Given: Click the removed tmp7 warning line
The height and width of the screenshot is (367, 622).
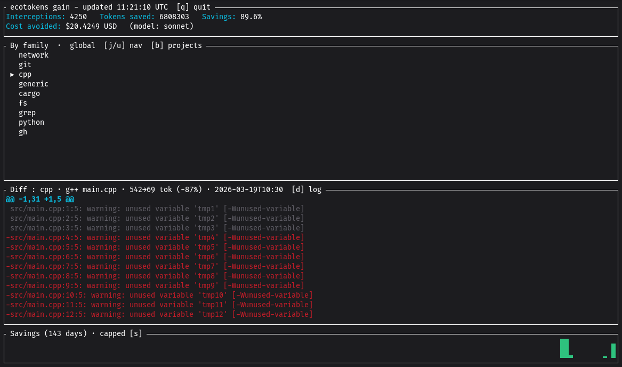Looking at the screenshot, I should [155, 266].
